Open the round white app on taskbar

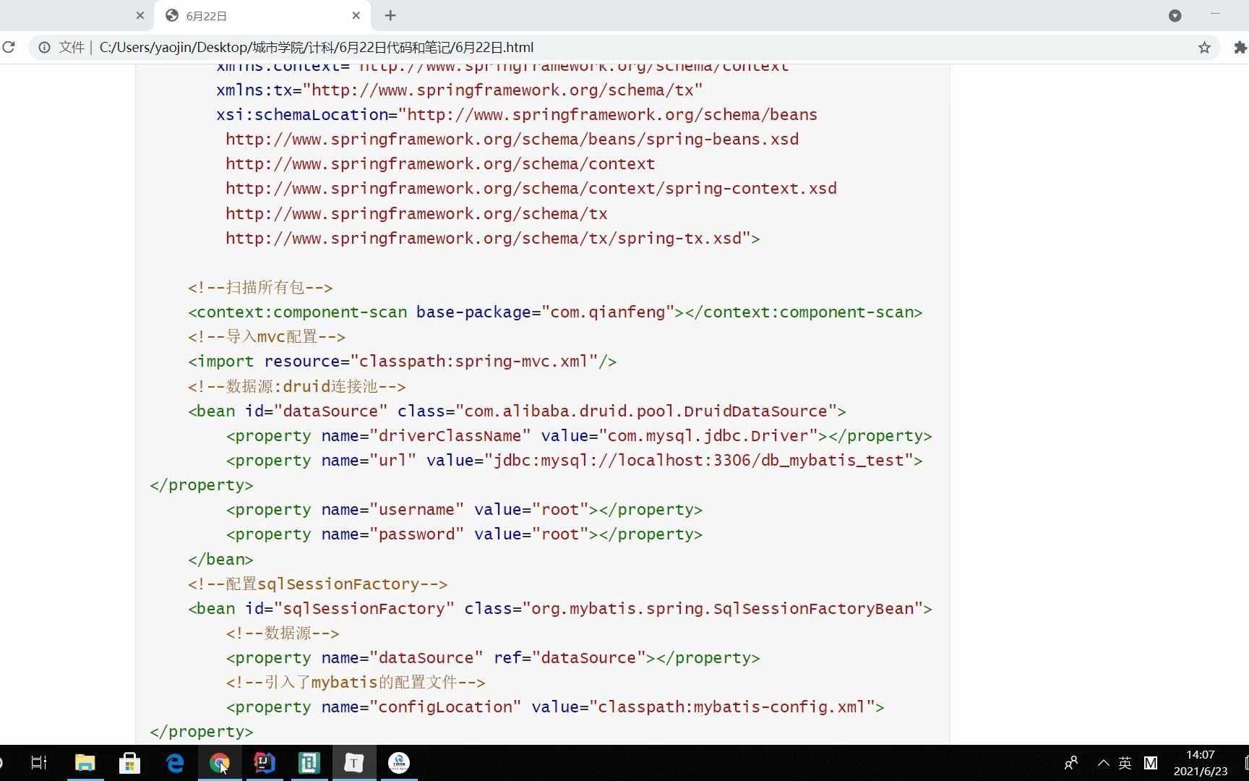[399, 763]
